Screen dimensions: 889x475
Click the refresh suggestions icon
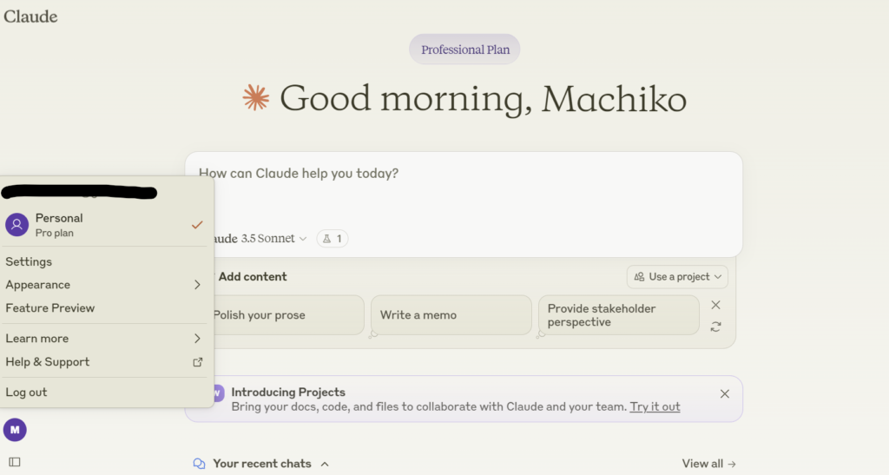click(x=715, y=327)
